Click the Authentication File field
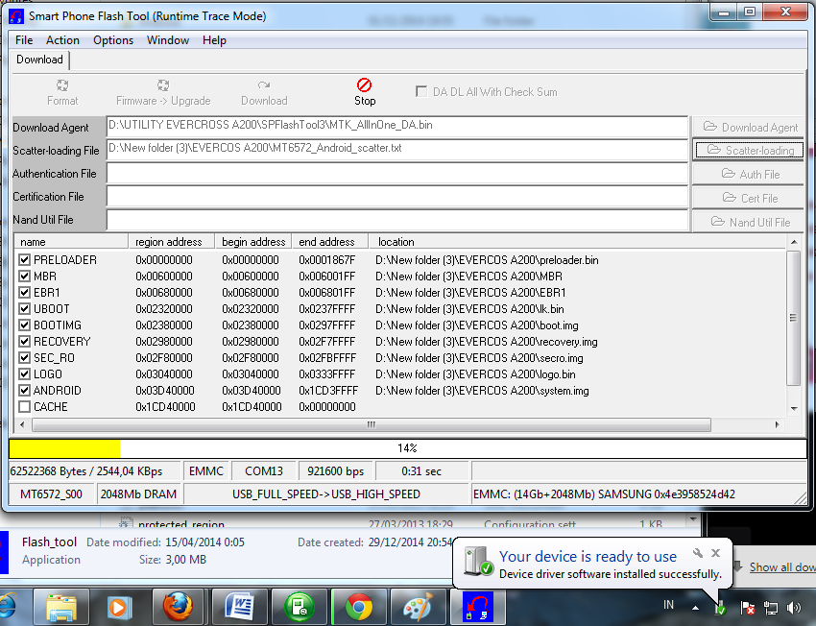 (397, 173)
